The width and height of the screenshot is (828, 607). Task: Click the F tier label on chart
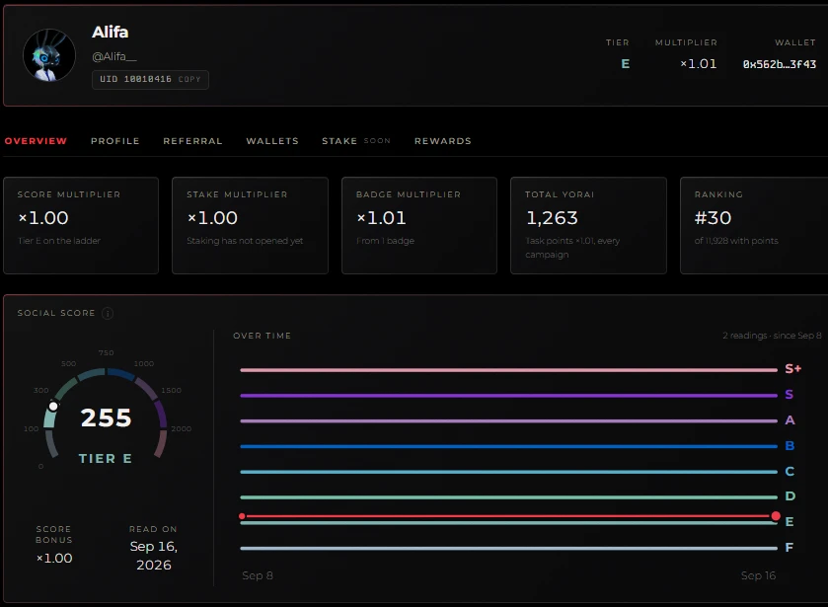(789, 548)
